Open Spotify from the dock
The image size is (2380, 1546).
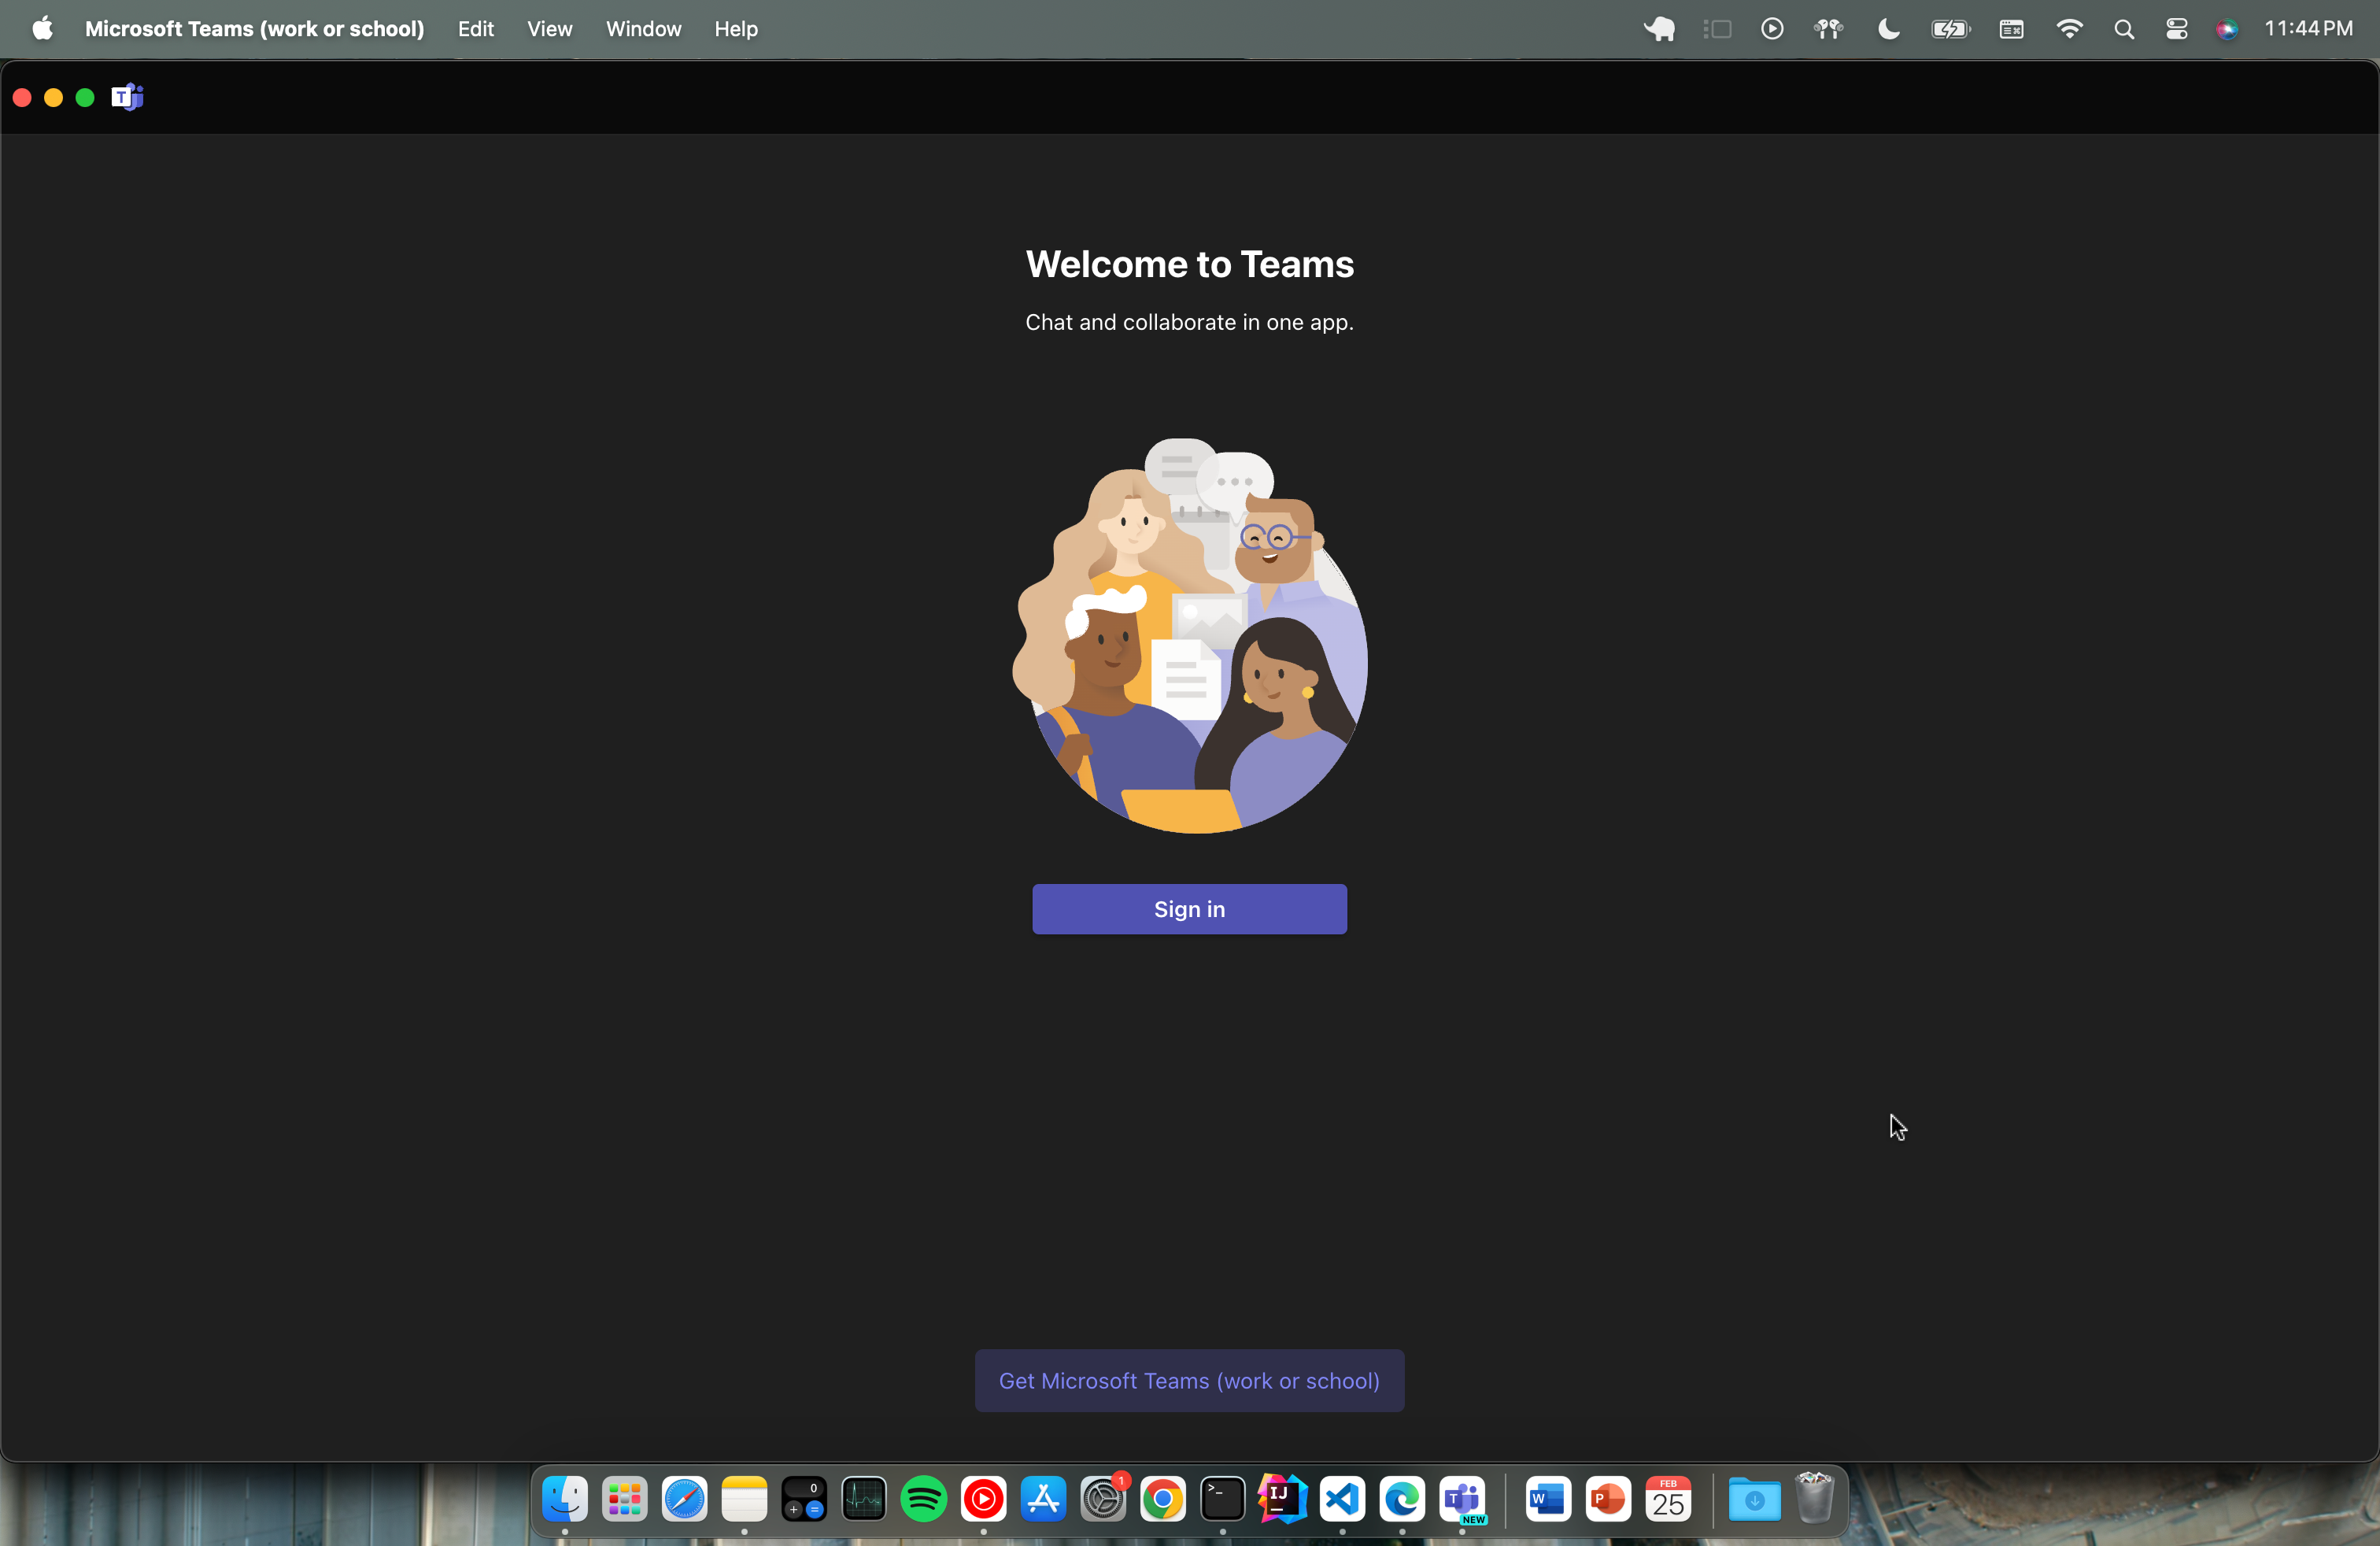(923, 1500)
